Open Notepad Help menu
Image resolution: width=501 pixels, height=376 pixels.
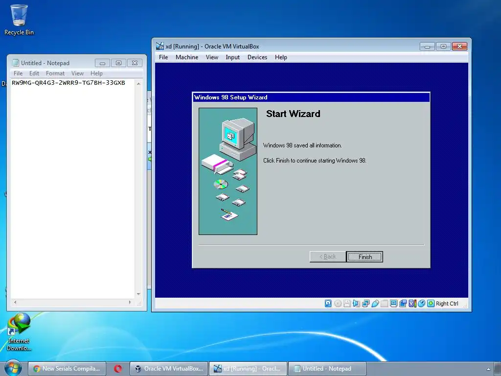point(96,73)
